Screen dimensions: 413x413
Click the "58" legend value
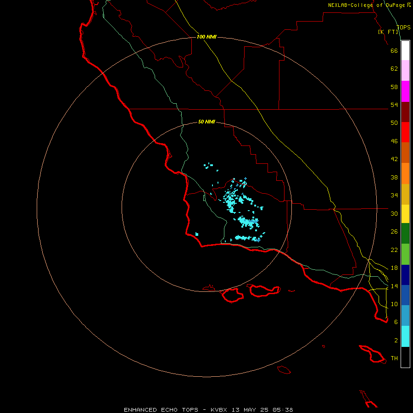(394, 87)
